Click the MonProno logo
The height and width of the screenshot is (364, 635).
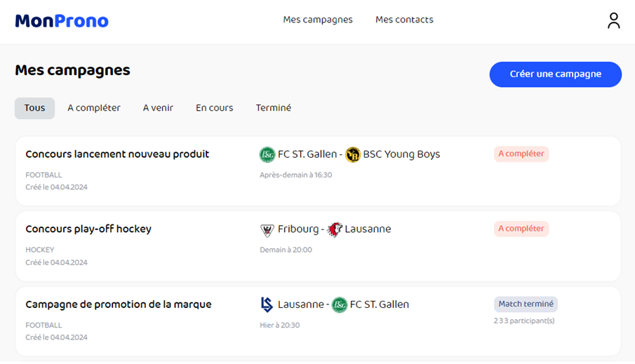tap(62, 21)
